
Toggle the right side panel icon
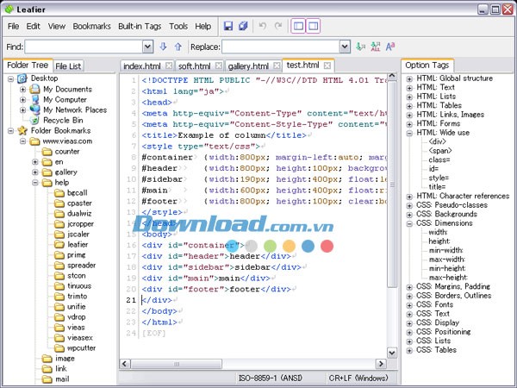[x=313, y=27]
